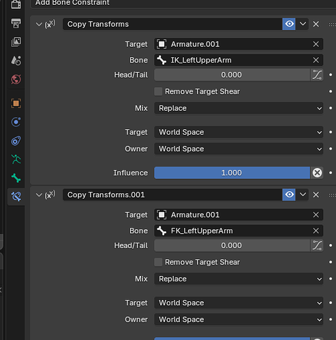Toggle B-Bone shape icon in Copy Transforms
Viewport: 336px width, 340px height.
pos(317,75)
